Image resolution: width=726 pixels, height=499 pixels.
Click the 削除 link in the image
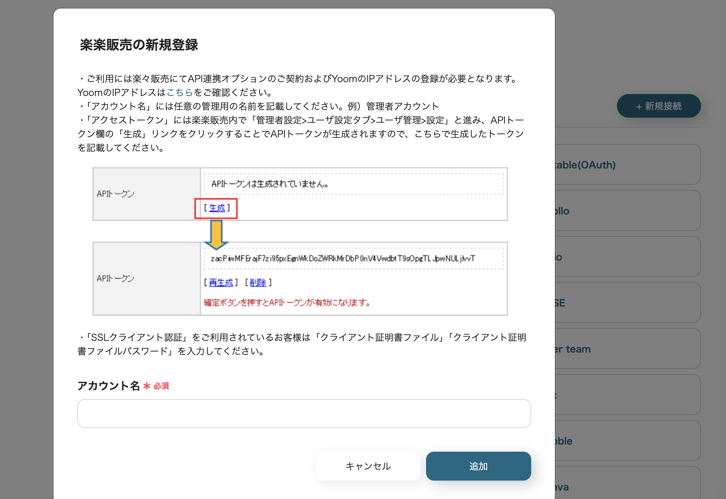258,283
